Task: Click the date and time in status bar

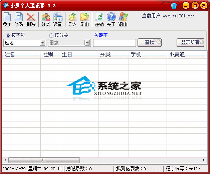Action: click(x=32, y=169)
